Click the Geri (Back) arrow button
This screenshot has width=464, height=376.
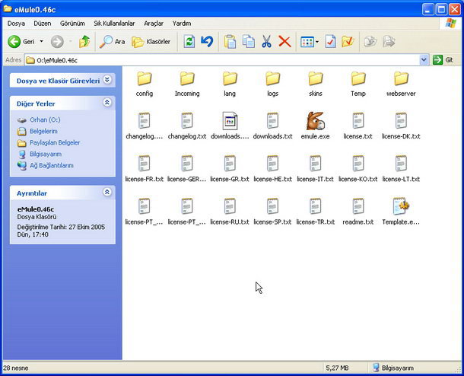[x=21, y=42]
